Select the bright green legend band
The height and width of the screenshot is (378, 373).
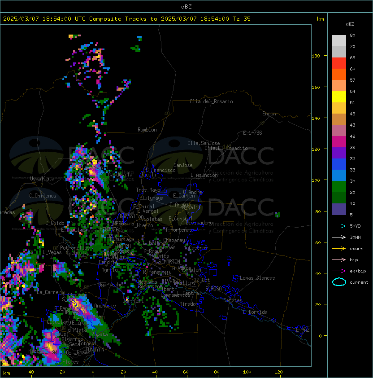pyautogui.click(x=339, y=187)
